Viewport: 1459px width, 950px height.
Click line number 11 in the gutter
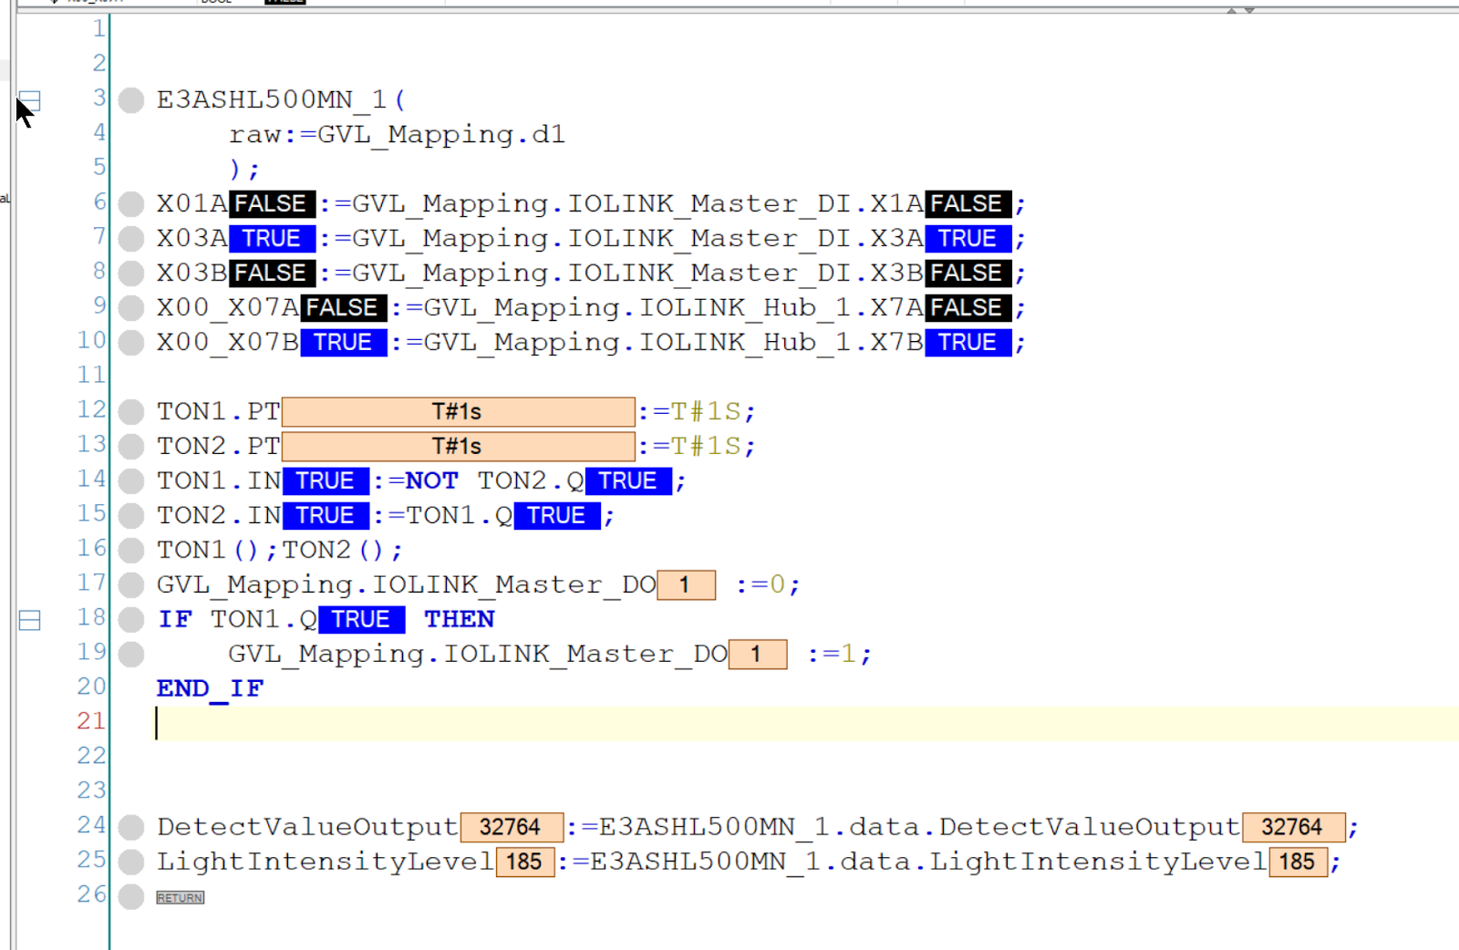point(91,376)
